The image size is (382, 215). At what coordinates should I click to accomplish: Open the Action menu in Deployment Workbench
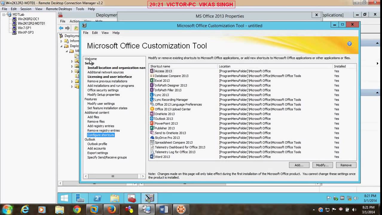point(74,21)
